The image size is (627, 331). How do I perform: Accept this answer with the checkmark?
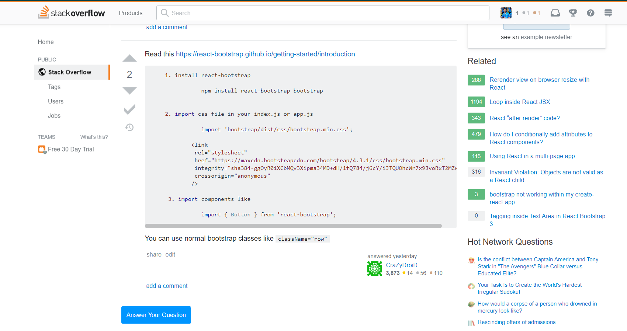129,109
